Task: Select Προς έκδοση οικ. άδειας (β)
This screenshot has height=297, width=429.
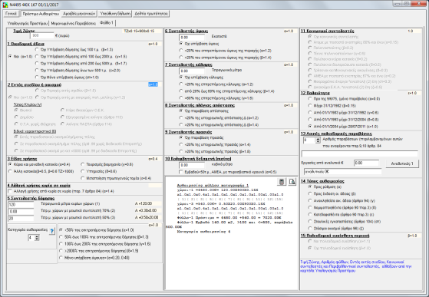Action: (332, 193)
